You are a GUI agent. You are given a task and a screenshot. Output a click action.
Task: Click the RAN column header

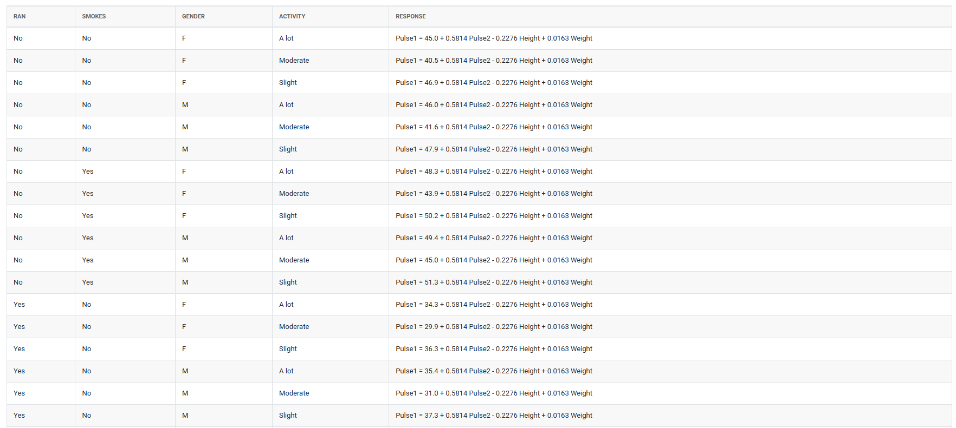click(x=20, y=16)
